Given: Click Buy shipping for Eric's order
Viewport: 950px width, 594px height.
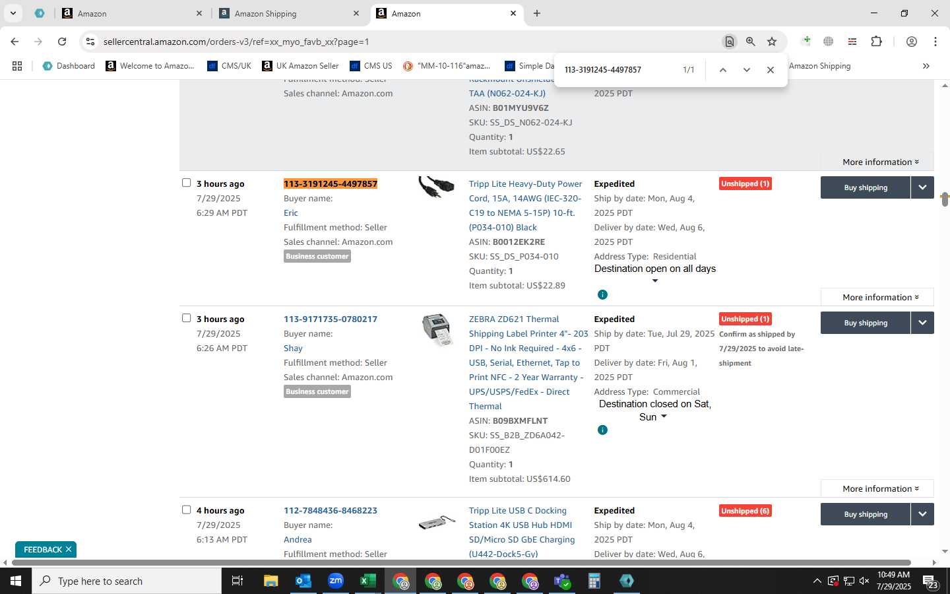Looking at the screenshot, I should pyautogui.click(x=866, y=187).
